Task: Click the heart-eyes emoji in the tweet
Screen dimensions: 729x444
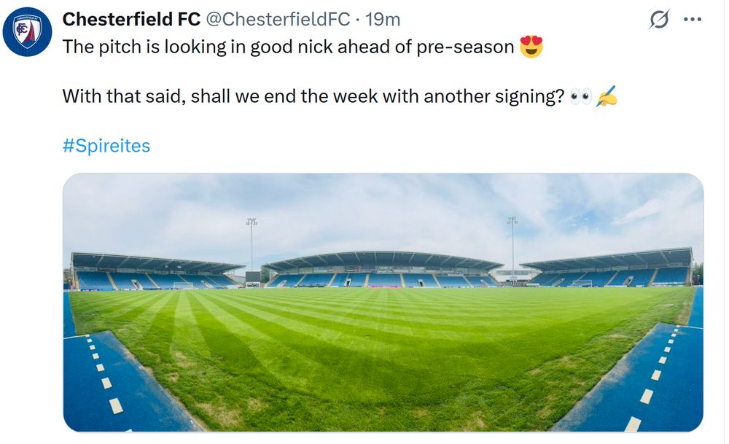Action: pyautogui.click(x=531, y=47)
